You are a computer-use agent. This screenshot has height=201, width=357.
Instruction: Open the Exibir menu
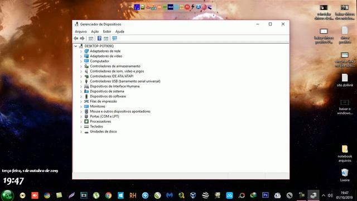pyautogui.click(x=107, y=31)
